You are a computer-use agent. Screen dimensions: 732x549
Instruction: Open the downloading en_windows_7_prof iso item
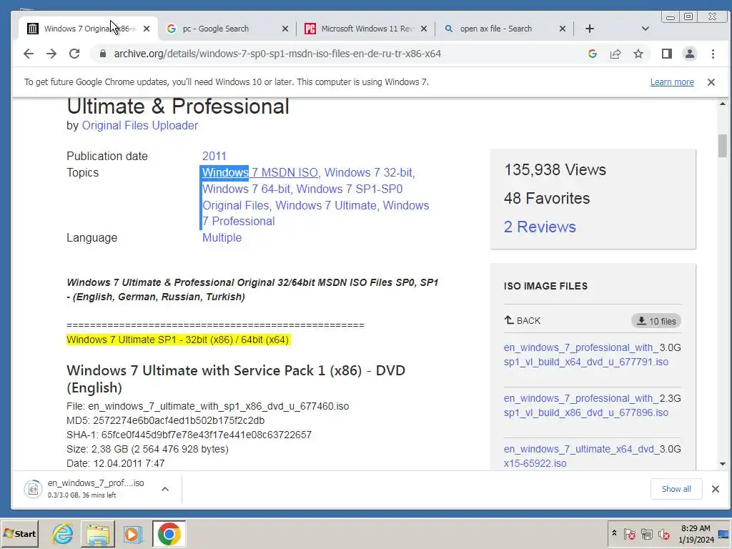89,489
